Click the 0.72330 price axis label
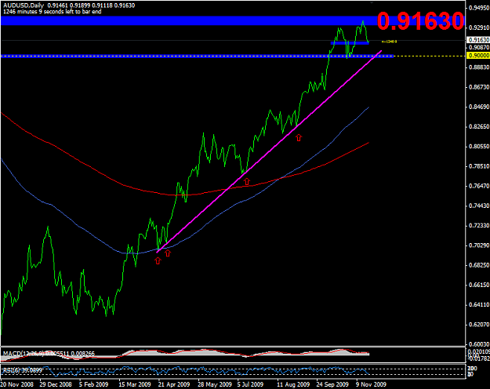The width and height of the screenshot is (490, 389). 479,225
